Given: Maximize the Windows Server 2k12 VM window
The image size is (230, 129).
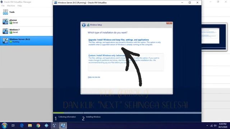Looking at the screenshot, I should pyautogui.click(x=190, y=3).
